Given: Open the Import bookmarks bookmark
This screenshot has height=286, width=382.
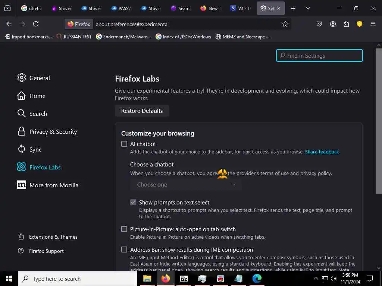Looking at the screenshot, I should point(28,37).
